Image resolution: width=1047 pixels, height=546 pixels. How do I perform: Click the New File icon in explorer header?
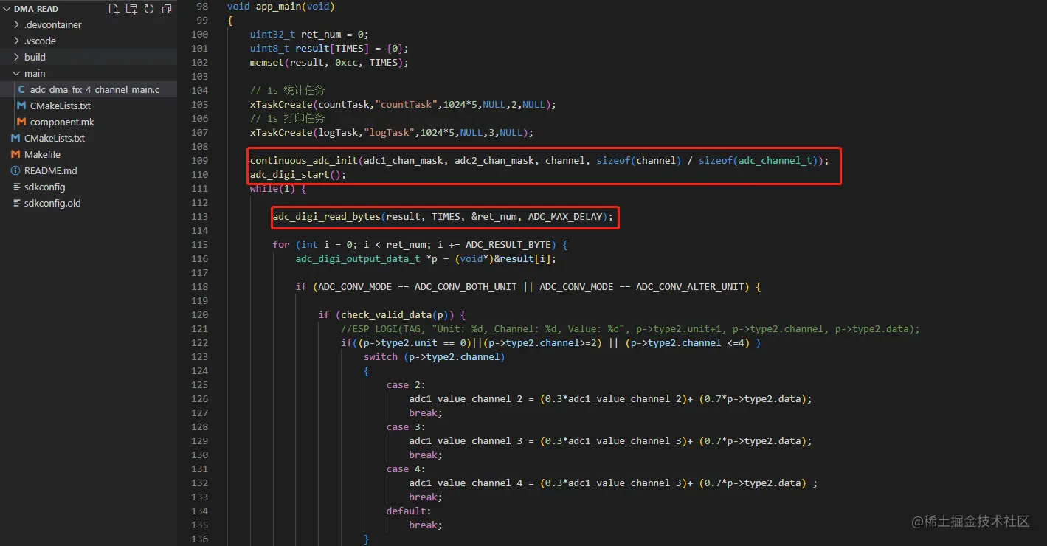point(114,9)
